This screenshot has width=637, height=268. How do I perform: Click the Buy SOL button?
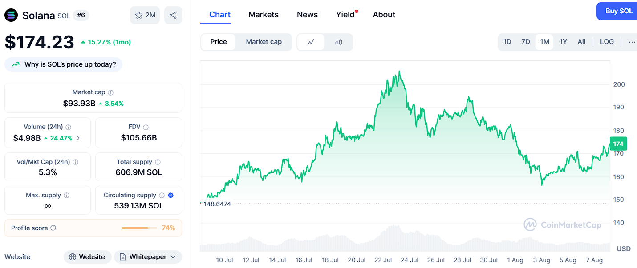pos(619,11)
